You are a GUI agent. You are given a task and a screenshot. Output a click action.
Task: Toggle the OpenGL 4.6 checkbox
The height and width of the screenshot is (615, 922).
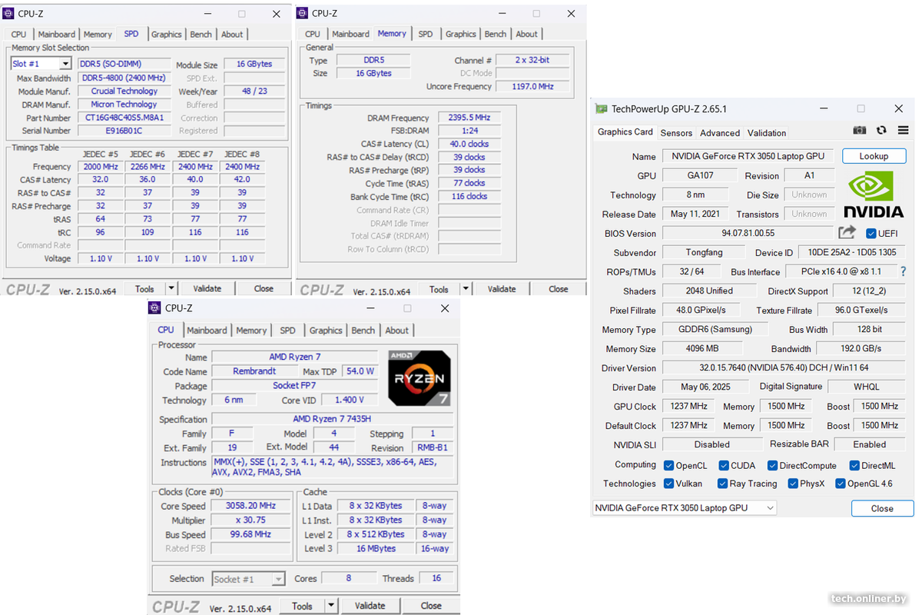click(840, 484)
